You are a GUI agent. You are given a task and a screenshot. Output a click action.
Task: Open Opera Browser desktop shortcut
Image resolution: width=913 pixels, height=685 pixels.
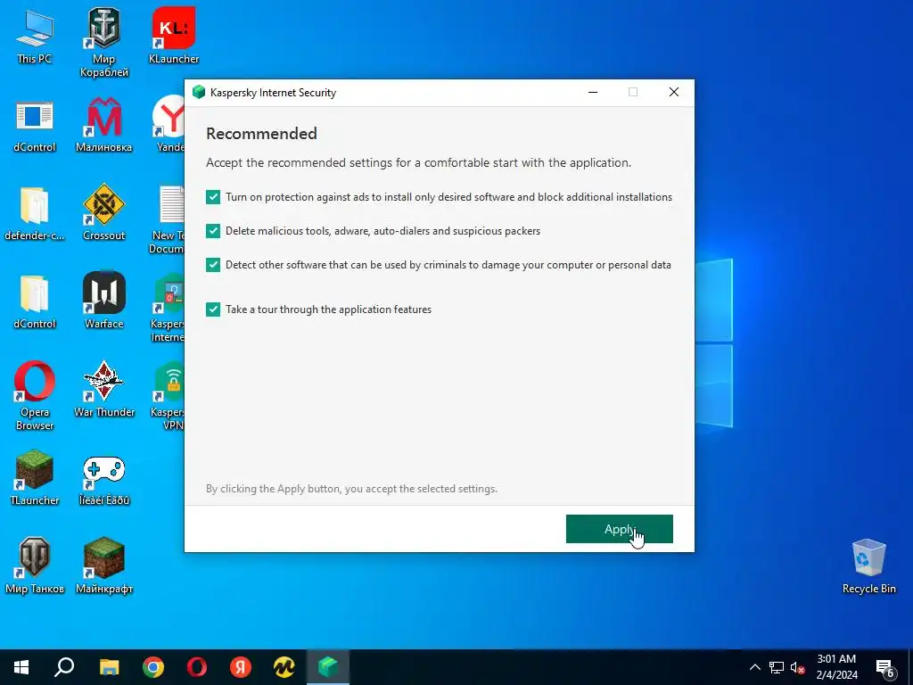(35, 396)
